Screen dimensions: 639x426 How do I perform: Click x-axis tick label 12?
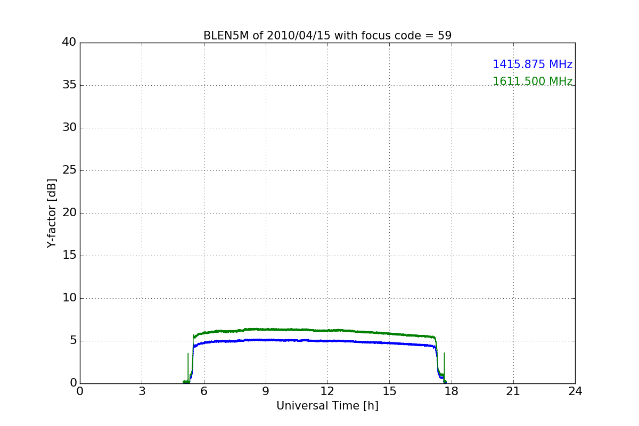pyautogui.click(x=327, y=391)
